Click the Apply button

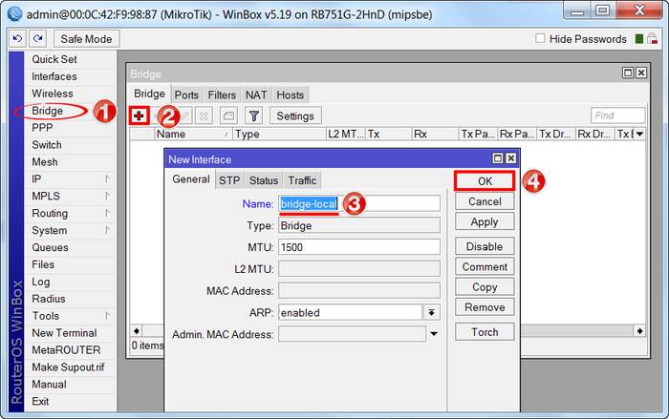pyautogui.click(x=485, y=221)
